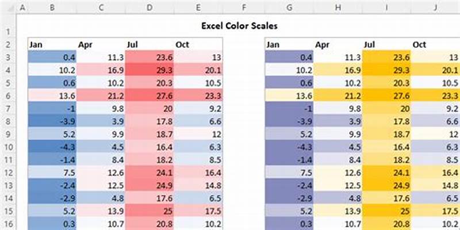The width and height of the screenshot is (460, 230).
Task: Select cell H4 showing 16.9
Action: pos(338,70)
